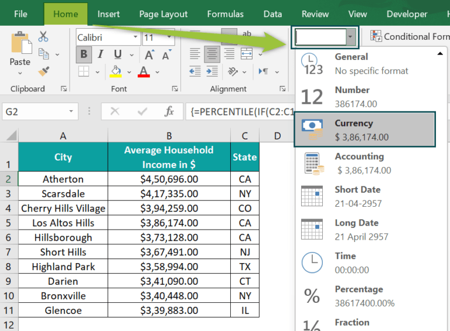Screen dimensions: 450x331
Task: Open Conditional Formatting
Action: click(410, 36)
